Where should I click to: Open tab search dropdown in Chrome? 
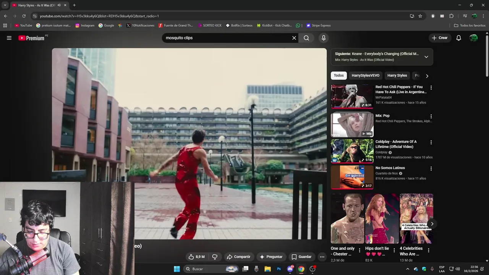[5, 5]
